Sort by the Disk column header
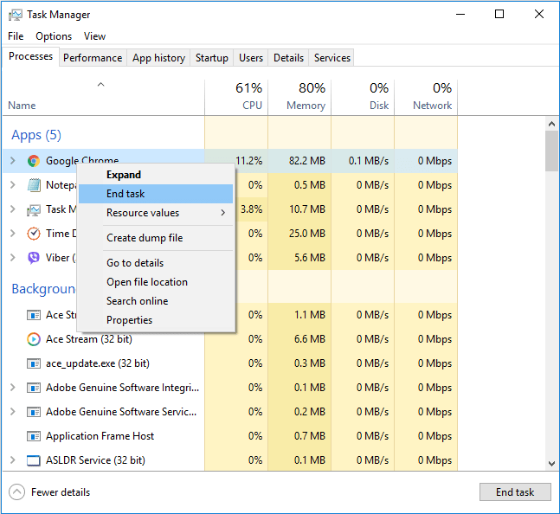The height and width of the screenshot is (514, 560). [x=363, y=97]
